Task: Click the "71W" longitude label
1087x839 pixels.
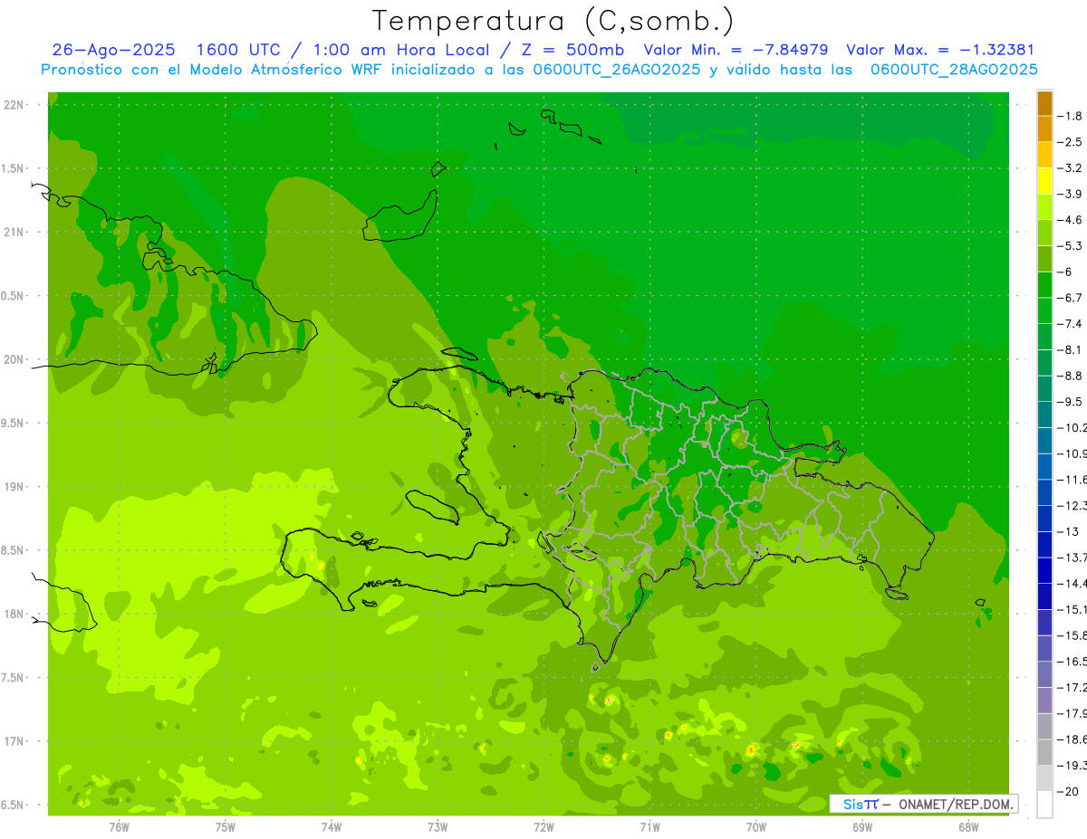Action: 649,826
